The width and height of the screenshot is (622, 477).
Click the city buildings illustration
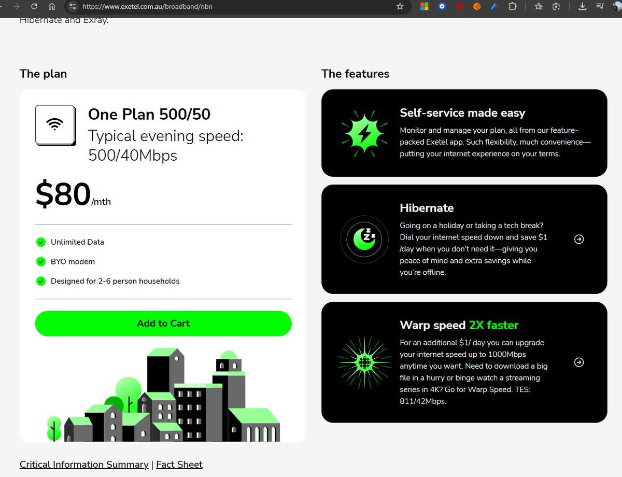pyautogui.click(x=163, y=394)
